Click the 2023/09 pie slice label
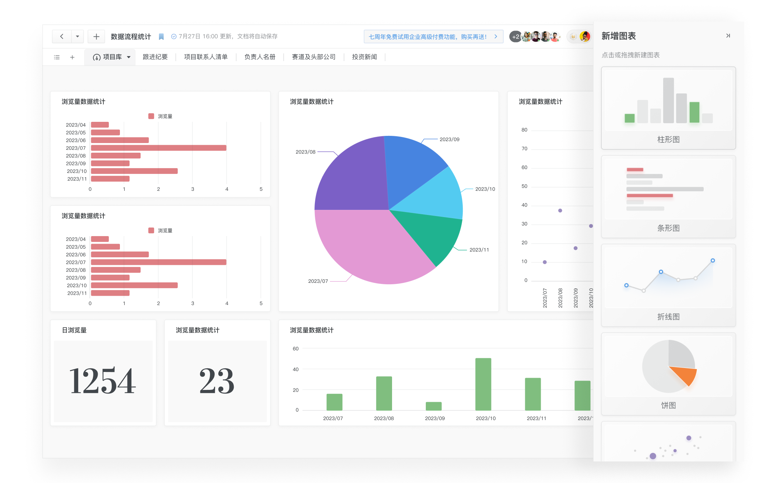Image resolution: width=778 pixels, height=483 pixels. point(449,139)
